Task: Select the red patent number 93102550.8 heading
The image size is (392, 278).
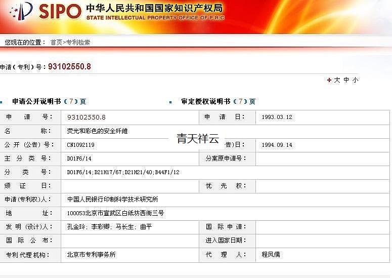Action: [69, 66]
